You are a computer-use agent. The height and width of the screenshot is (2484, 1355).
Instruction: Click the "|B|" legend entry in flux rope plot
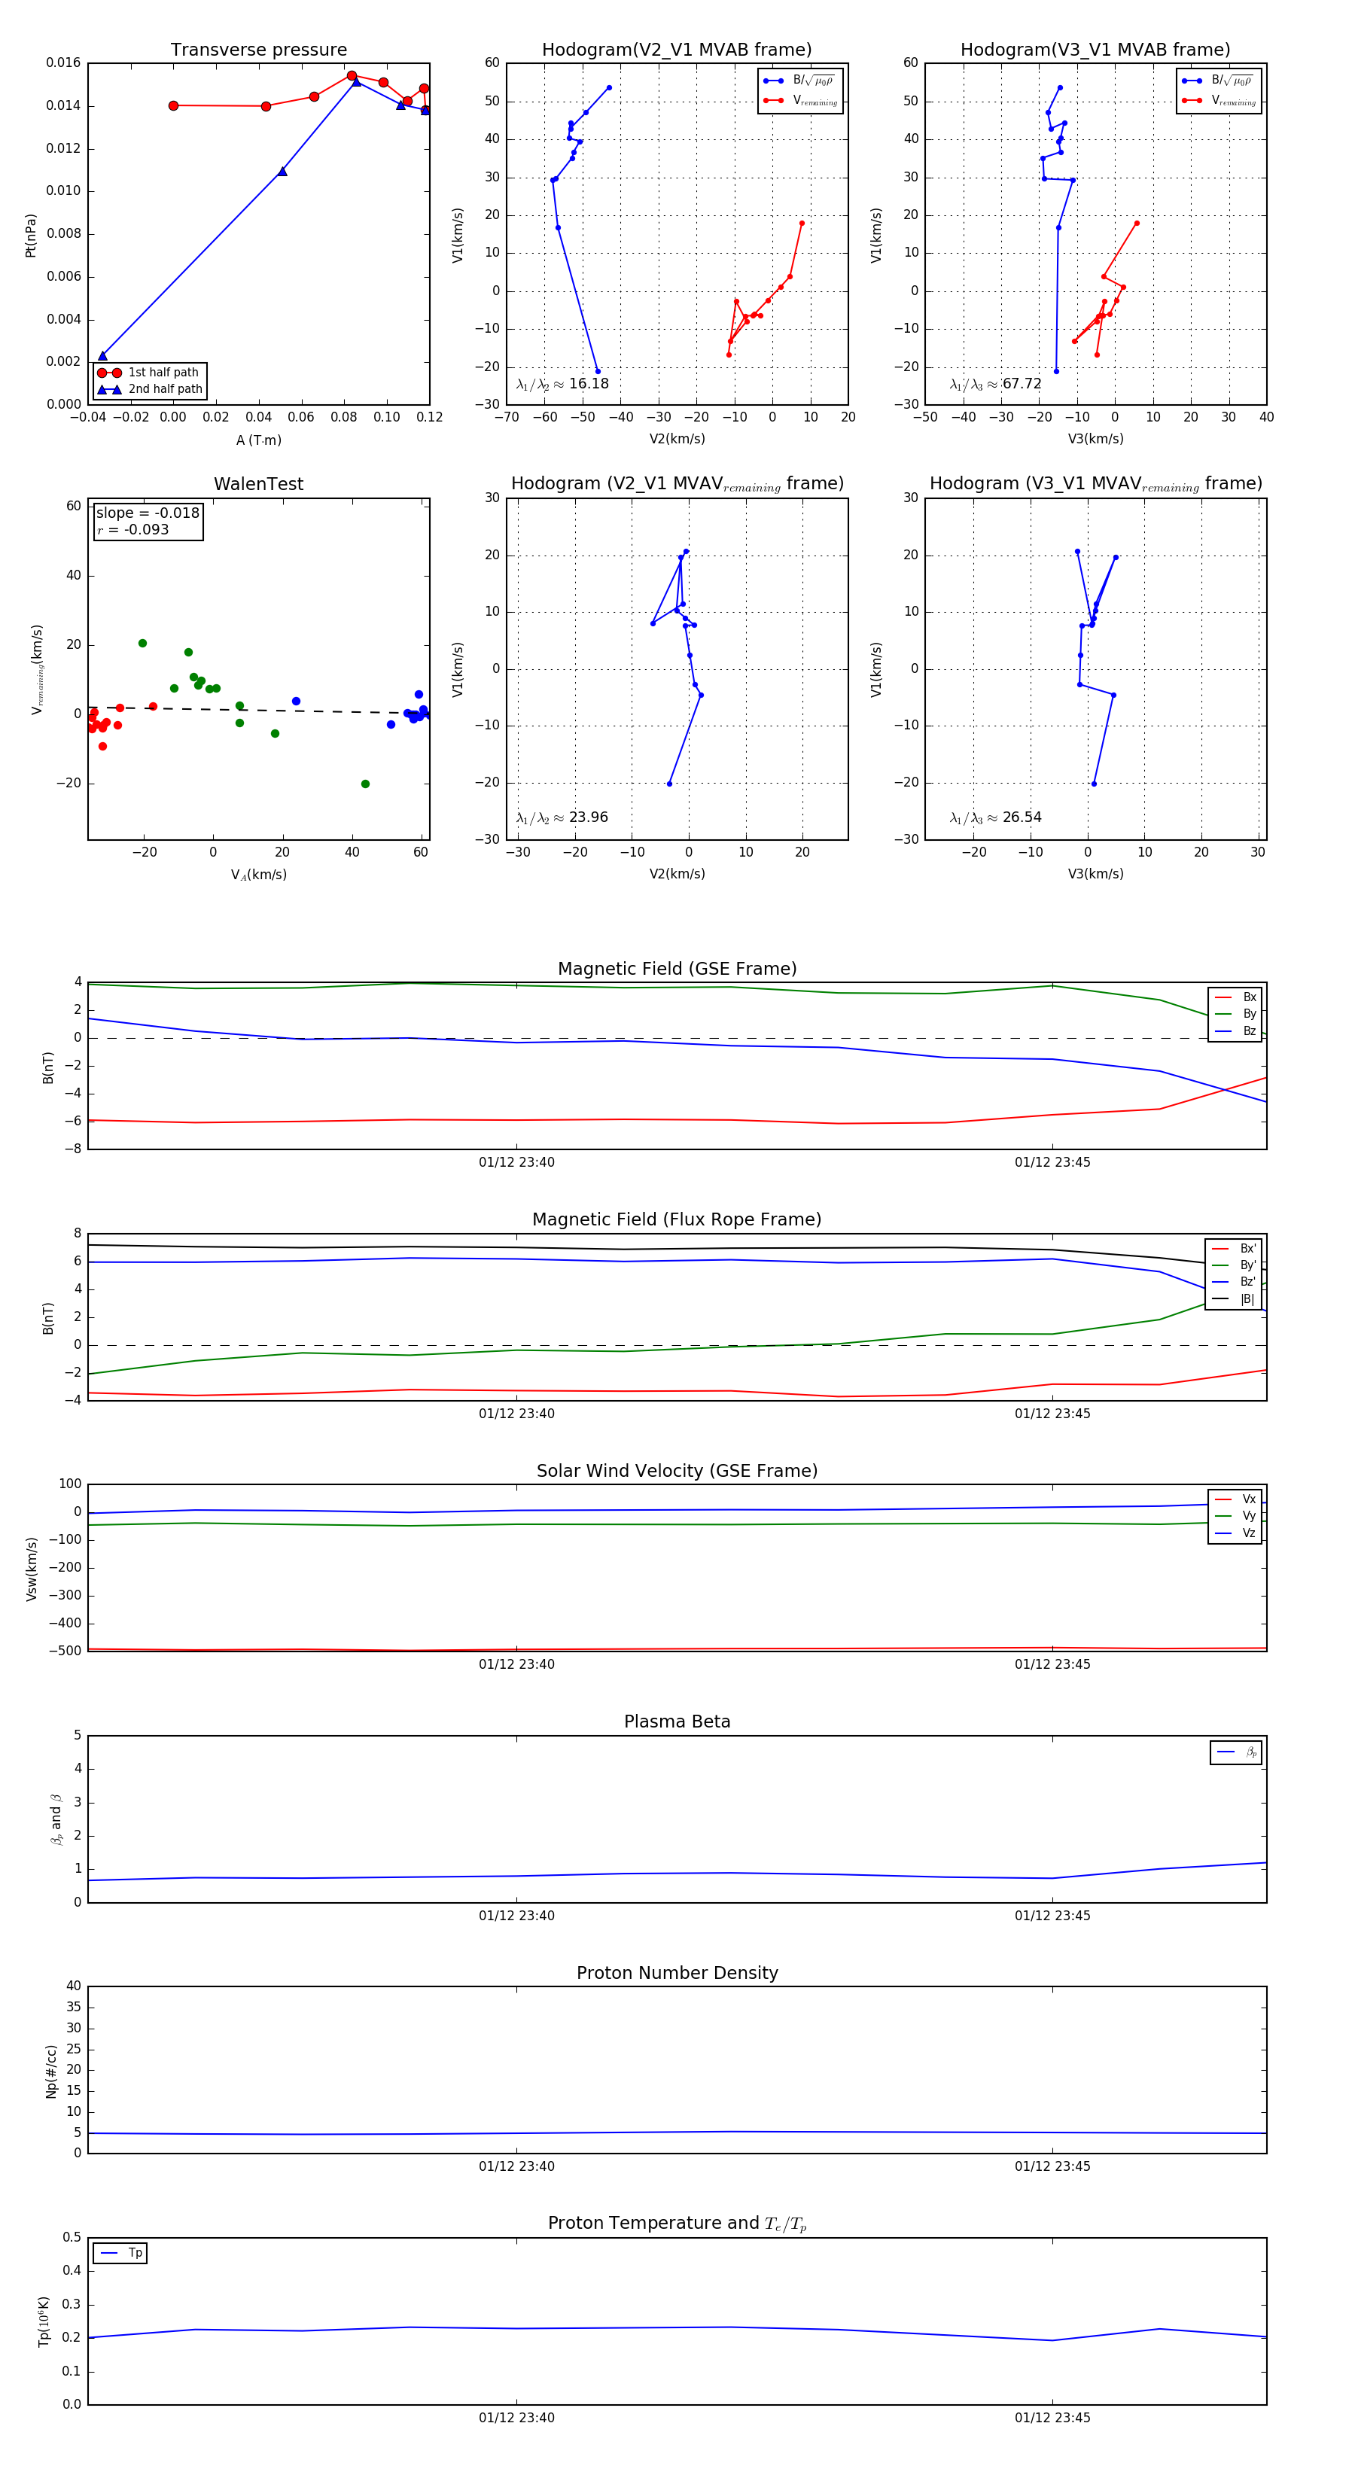pos(1234,1299)
